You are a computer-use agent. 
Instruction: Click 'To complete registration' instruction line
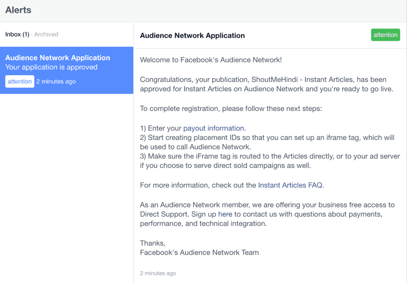231,108
